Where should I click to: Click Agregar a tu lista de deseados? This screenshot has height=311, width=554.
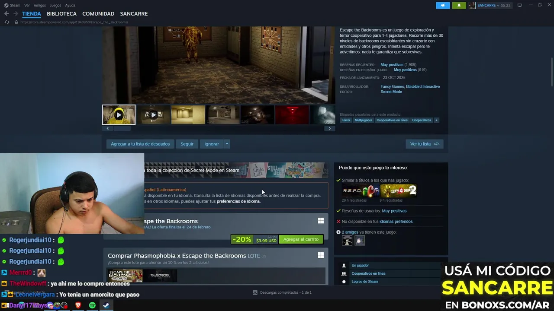click(x=140, y=144)
